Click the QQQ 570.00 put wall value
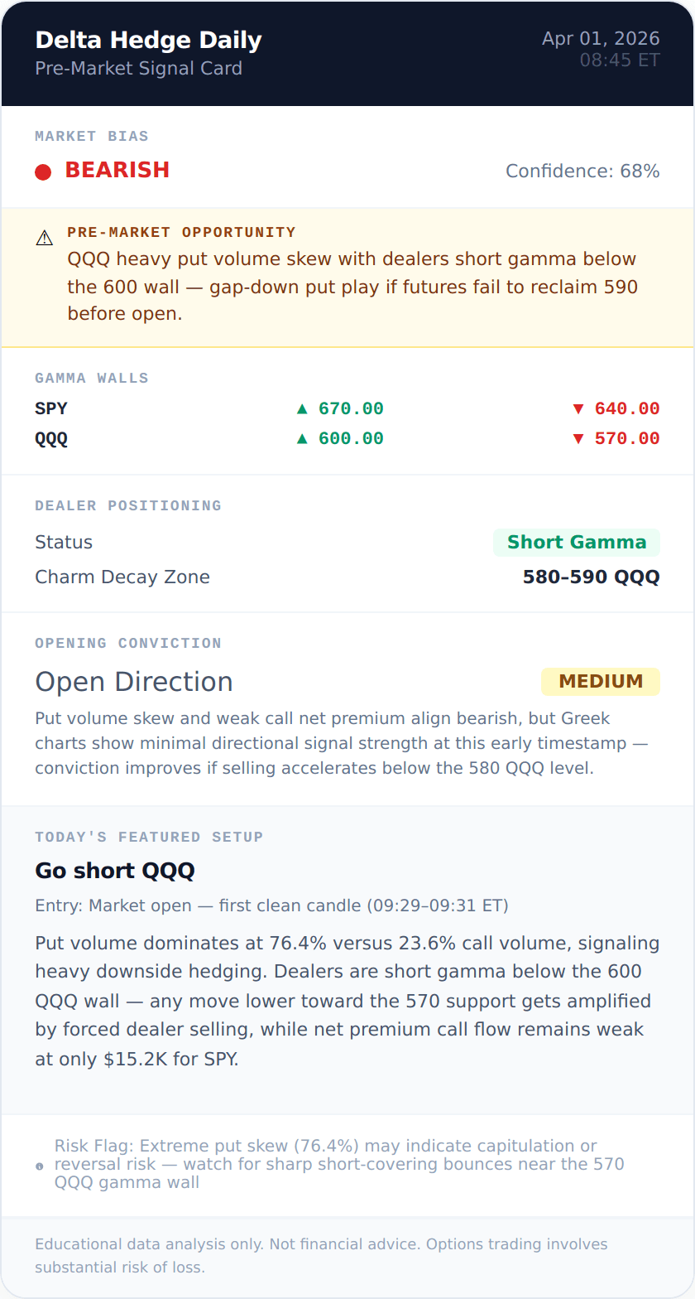695x1299 pixels. coord(627,439)
